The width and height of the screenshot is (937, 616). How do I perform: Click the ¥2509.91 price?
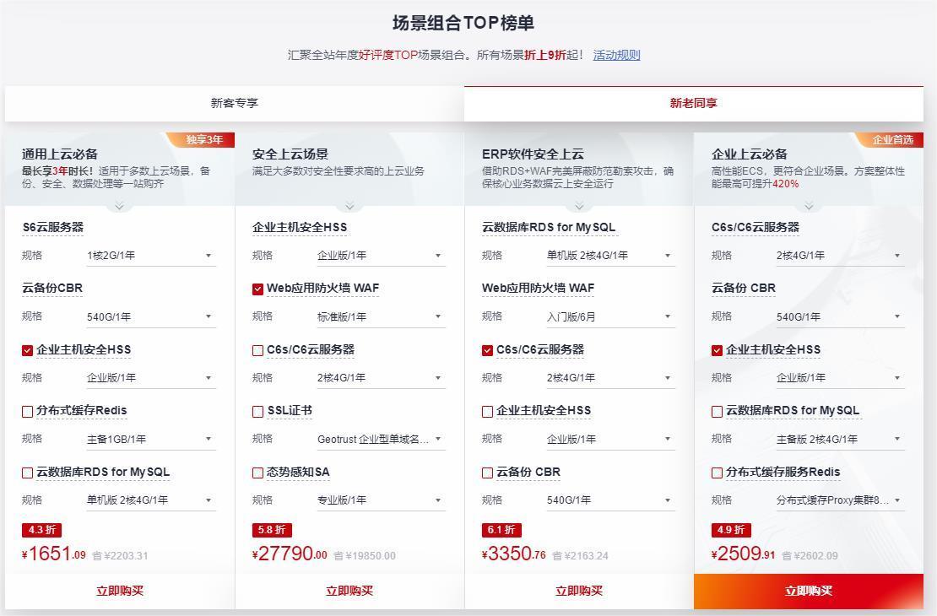pyautogui.click(x=744, y=554)
